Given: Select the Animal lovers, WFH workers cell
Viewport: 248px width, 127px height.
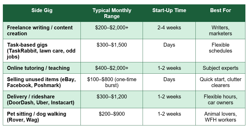Looking at the screenshot, I should click(x=221, y=117).
